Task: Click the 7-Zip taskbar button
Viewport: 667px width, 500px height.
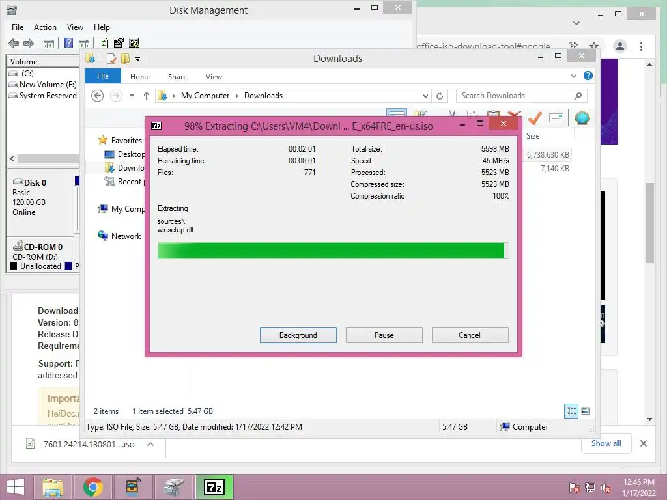Action: [x=214, y=487]
